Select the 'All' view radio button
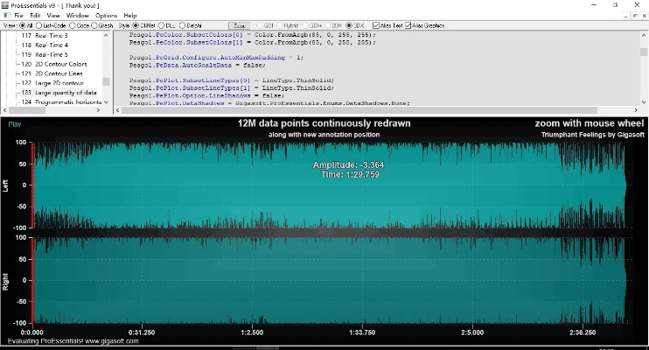 [23, 24]
